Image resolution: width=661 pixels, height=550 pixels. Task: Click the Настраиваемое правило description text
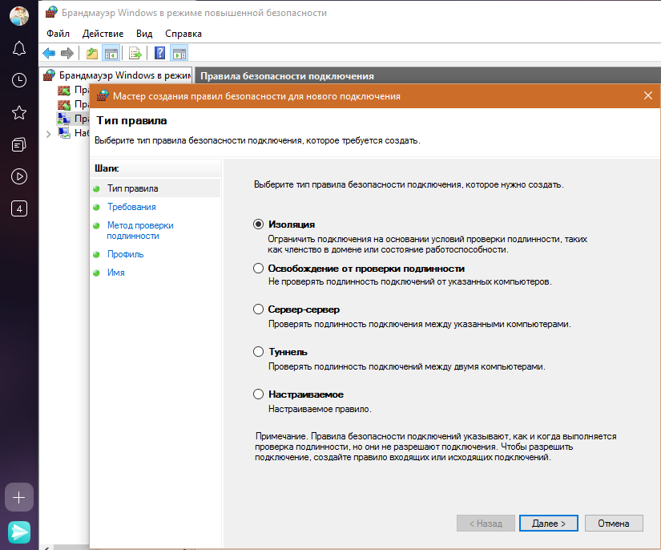tap(320, 409)
